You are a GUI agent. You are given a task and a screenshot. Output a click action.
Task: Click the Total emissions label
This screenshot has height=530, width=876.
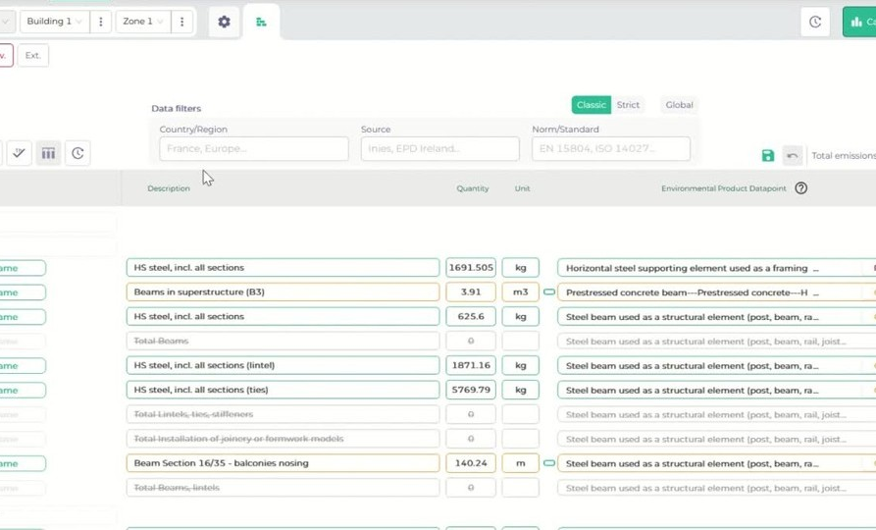[x=844, y=155]
